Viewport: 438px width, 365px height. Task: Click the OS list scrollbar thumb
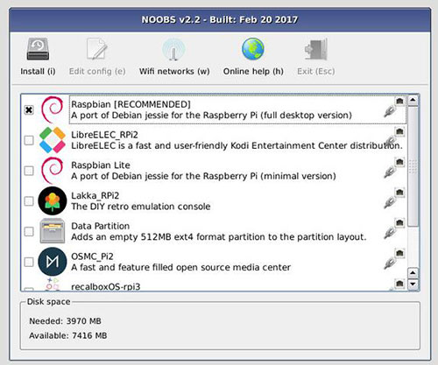[413, 166]
